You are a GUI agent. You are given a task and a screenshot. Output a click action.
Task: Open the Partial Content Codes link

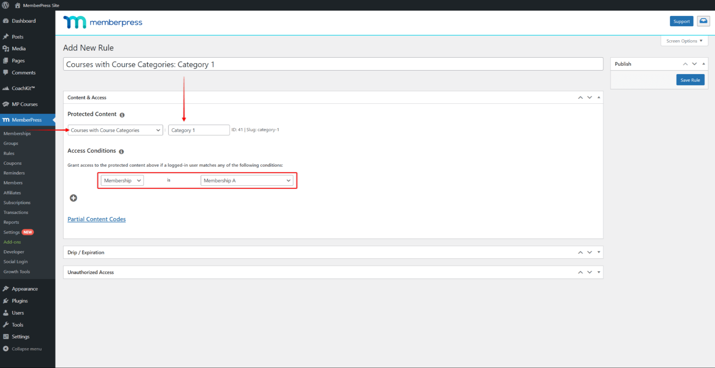click(x=96, y=219)
